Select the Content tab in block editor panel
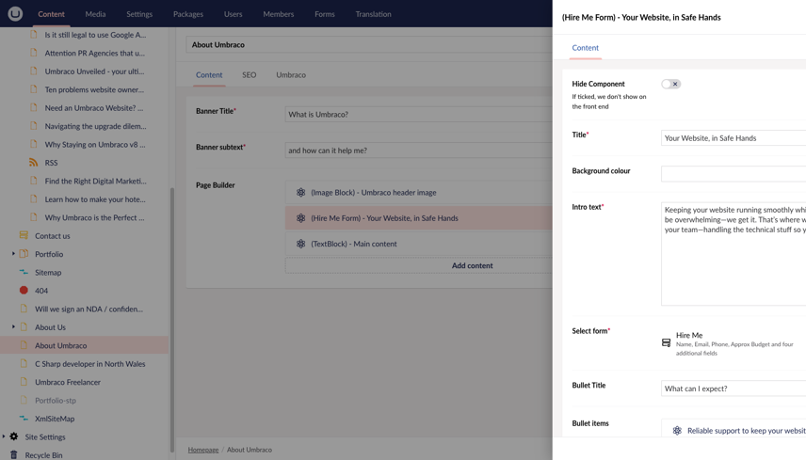 pos(586,48)
